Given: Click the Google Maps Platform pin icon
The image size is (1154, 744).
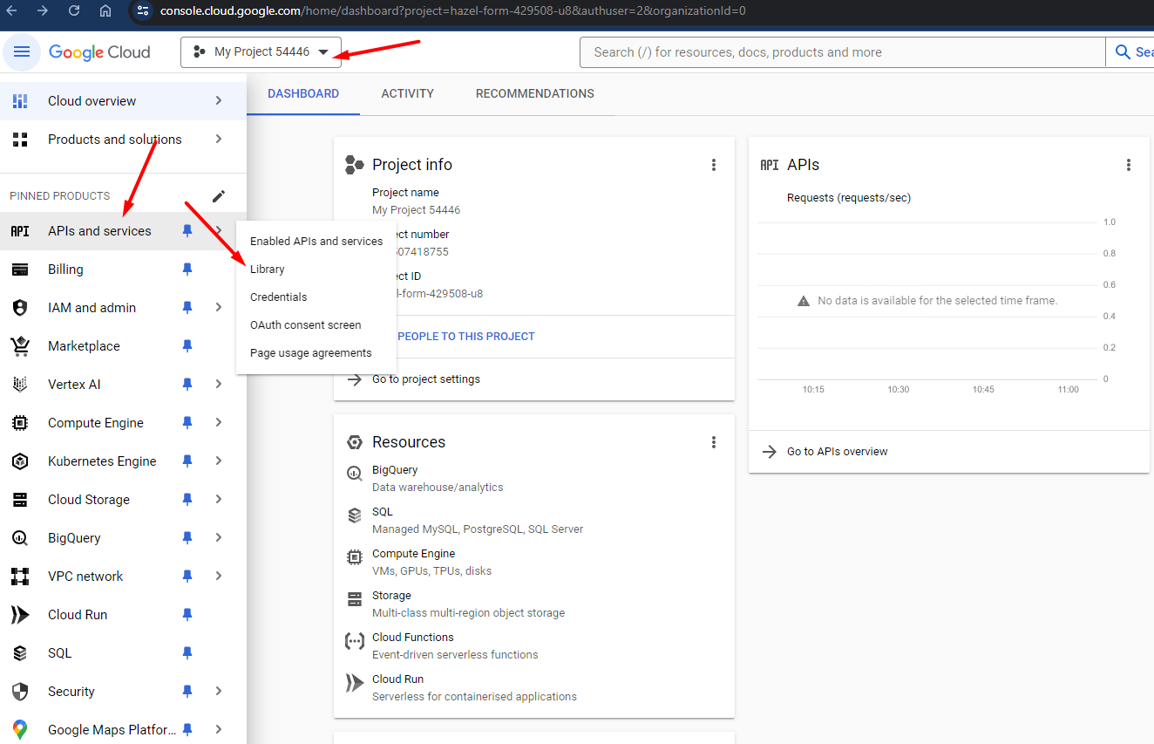Looking at the screenshot, I should 19,730.
